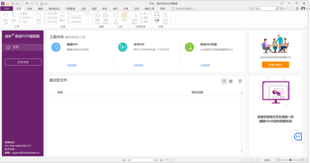Image resolution: width=310 pixels, height=163 pixels.
Task: Open the Fill & Sign (填写&签名) tab
Action: pyautogui.click(x=54, y=9)
